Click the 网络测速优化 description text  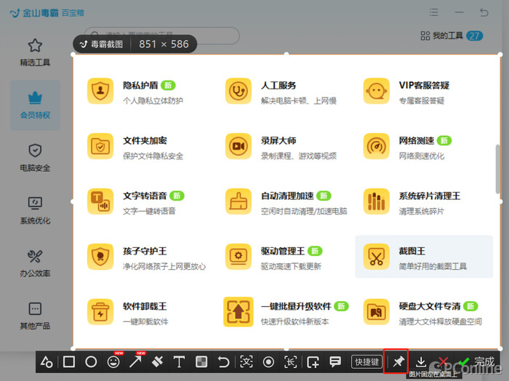tap(421, 156)
